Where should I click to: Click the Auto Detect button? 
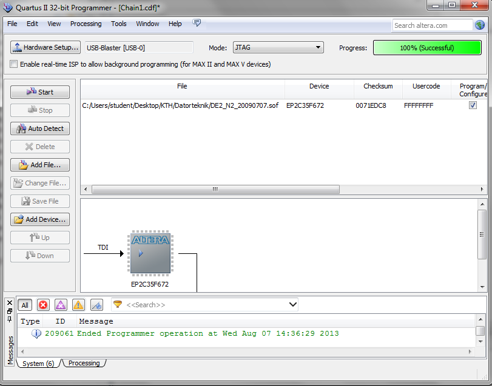point(40,128)
